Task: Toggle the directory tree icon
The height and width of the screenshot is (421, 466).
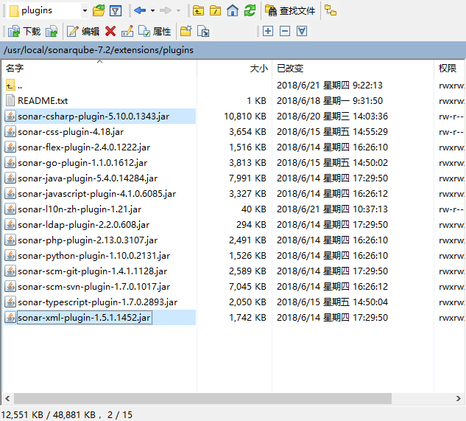Action: (x=331, y=10)
